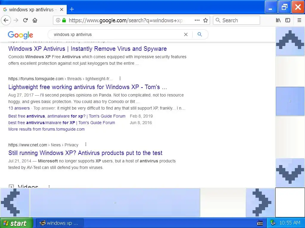Click the www.cnet.com News Privacy breadcrumb
The width and height of the screenshot is (305, 228).
[x=43, y=145]
